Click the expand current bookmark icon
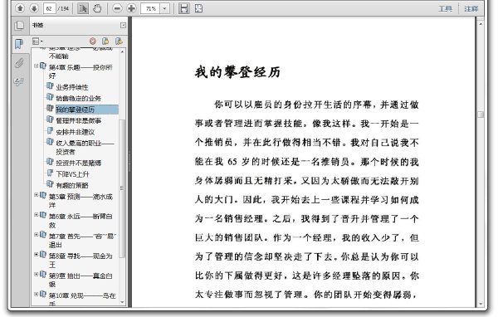 click(119, 41)
